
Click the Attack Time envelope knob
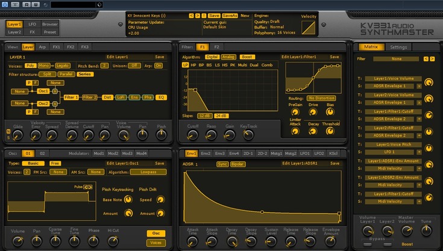point(192,241)
